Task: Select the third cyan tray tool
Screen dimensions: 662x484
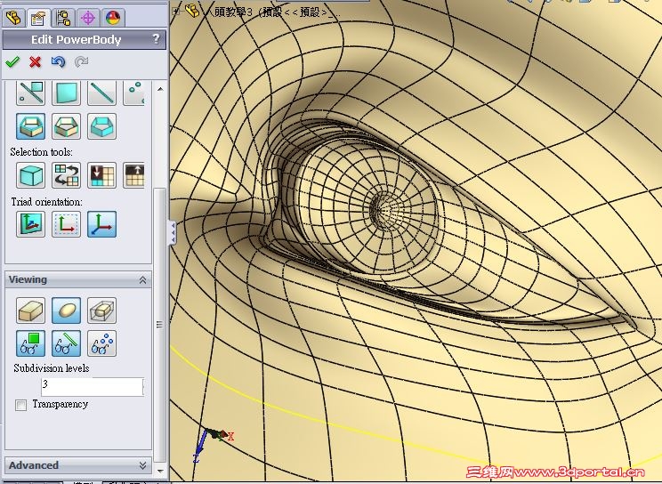Action: coord(101,125)
